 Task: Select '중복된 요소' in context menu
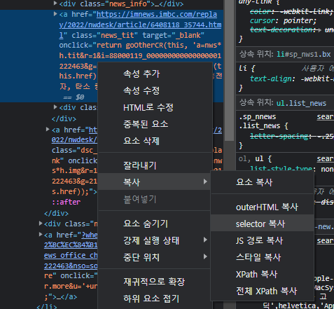pyautogui.click(x=155, y=124)
